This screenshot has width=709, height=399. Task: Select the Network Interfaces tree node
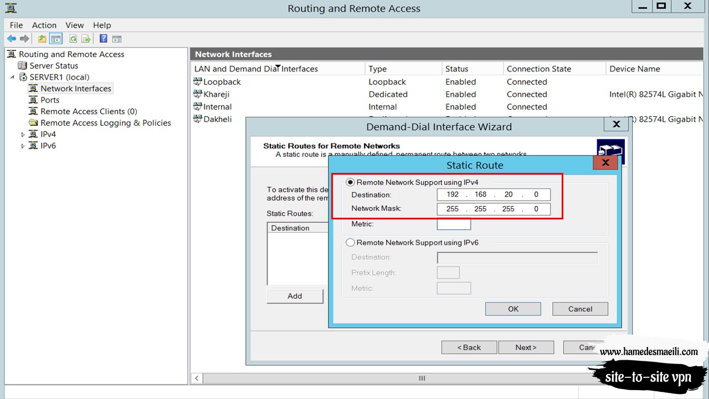76,89
